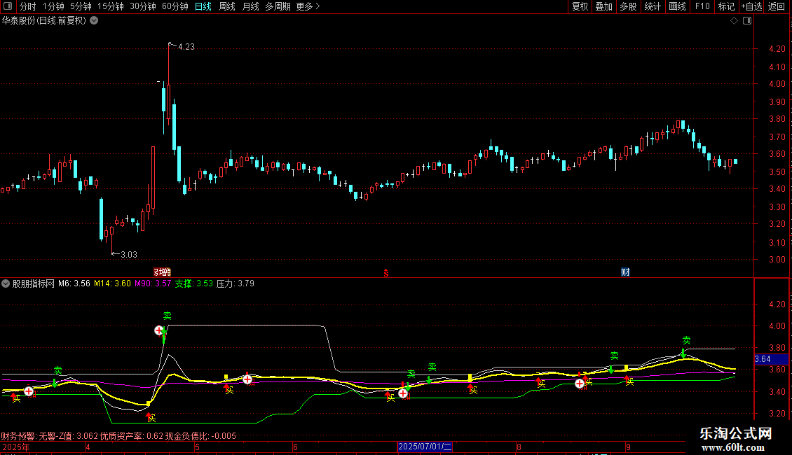Select the 5分钟 period tab

(x=81, y=6)
